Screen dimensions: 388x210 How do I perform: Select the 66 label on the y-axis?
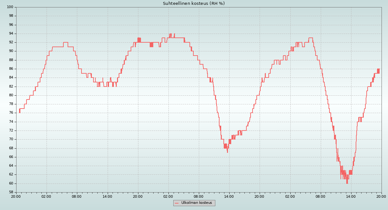11,157
